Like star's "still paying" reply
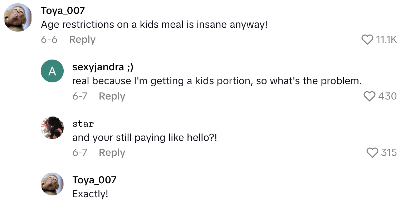Viewport: 410px width, 204px height. click(372, 153)
